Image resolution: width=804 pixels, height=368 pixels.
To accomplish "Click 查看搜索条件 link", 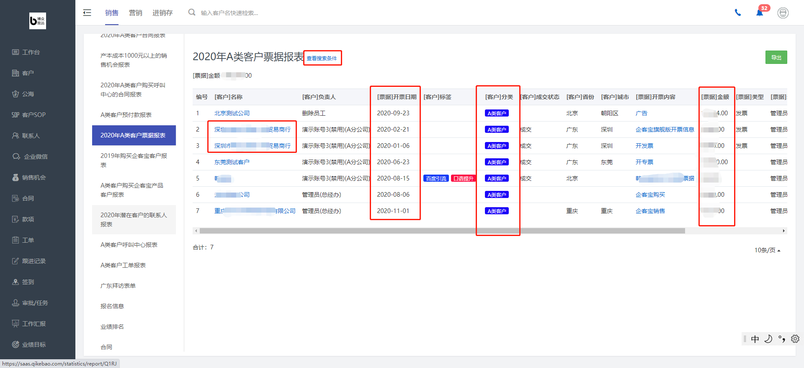I will click(322, 58).
